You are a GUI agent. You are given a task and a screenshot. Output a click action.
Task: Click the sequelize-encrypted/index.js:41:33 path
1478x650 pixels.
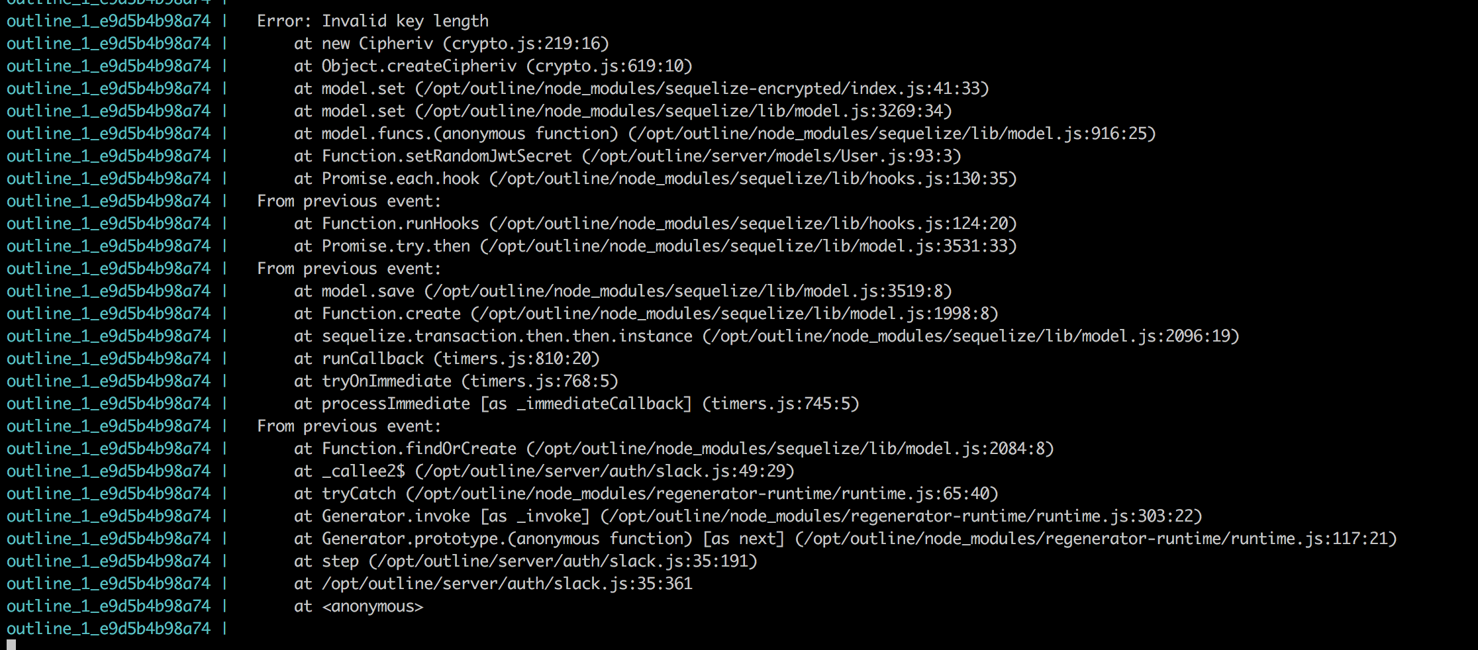(702, 89)
